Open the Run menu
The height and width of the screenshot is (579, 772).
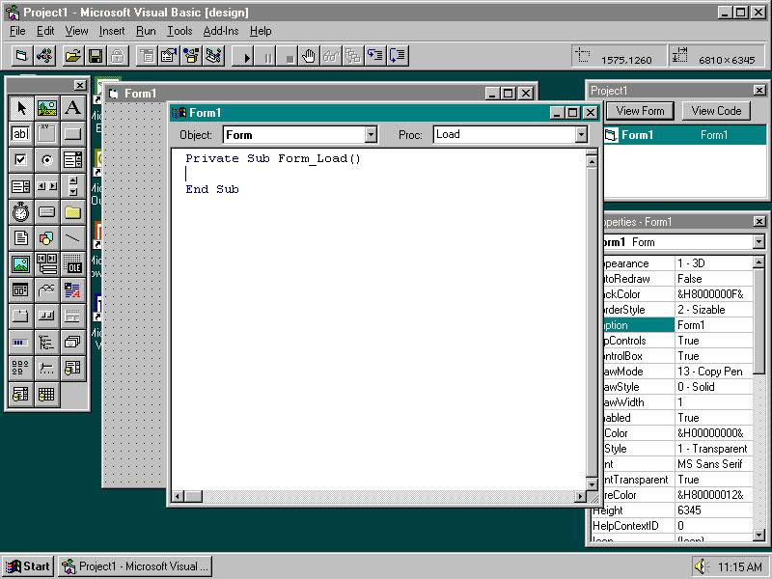pyautogui.click(x=146, y=31)
